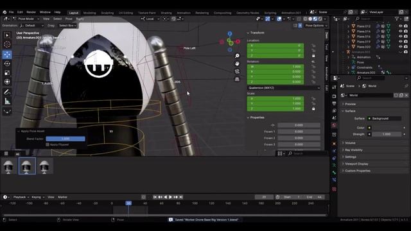411x231 pixels.
Task: Open the Output properties tab icon
Action: [x=334, y=104]
